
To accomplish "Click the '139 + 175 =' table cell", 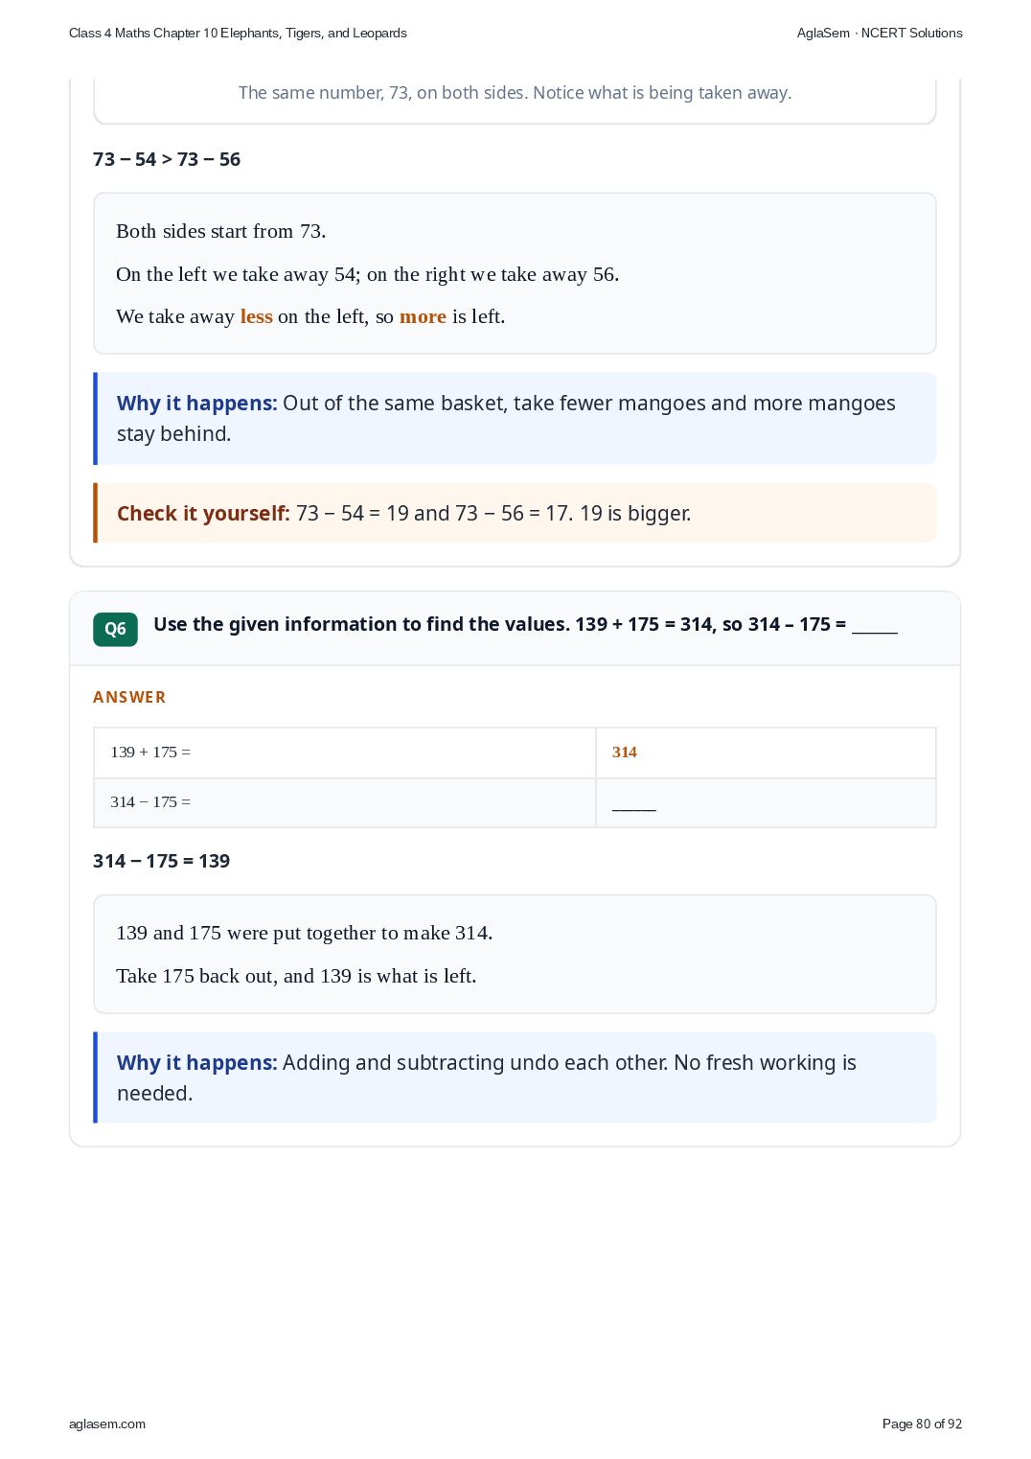I will pos(345,753).
